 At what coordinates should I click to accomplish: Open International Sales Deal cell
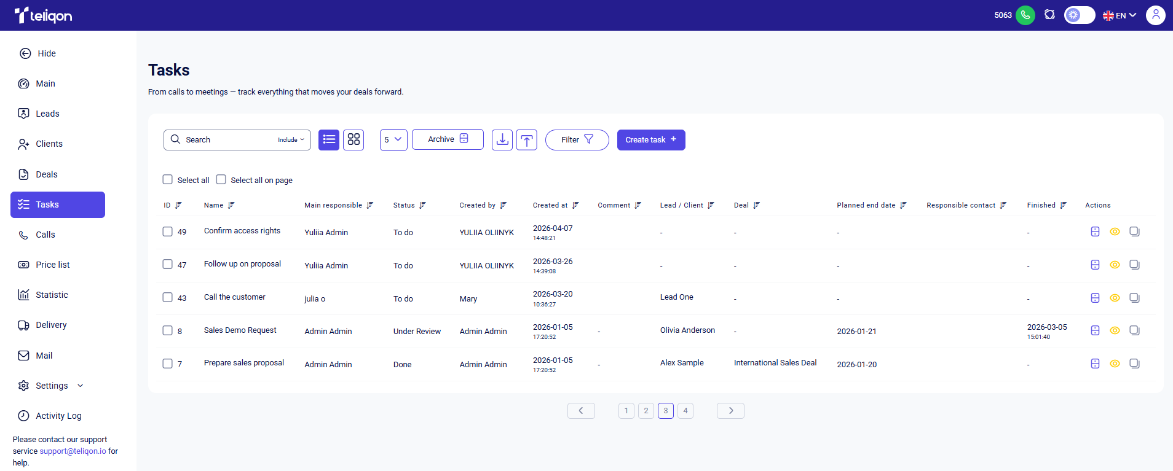[775, 363]
